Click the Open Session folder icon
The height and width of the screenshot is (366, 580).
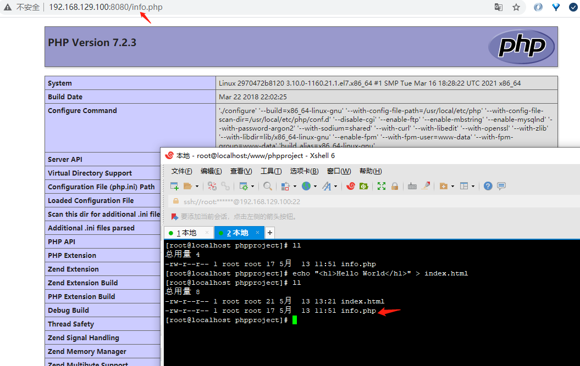188,186
